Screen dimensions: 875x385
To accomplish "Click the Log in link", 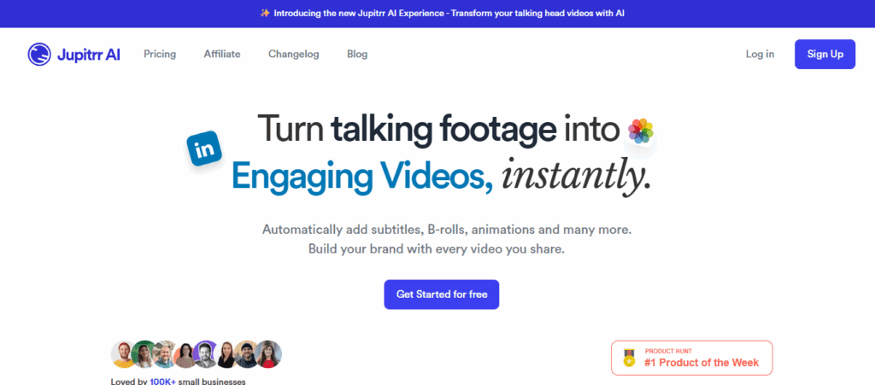I will tap(760, 54).
